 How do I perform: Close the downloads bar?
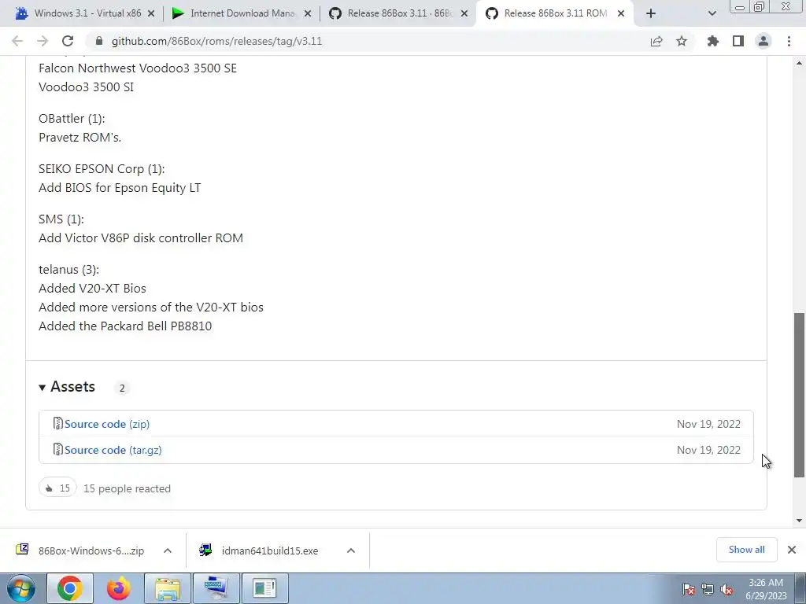(792, 550)
